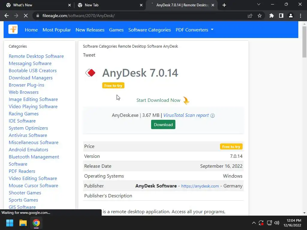
Task: Click Free to try badge in Price row
Action: point(231,147)
